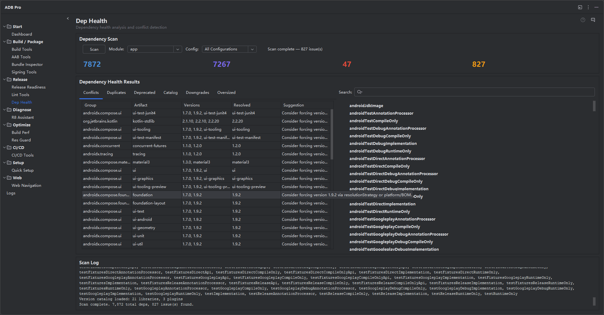Click the 827 issues count
The width and height of the screenshot is (604, 315).
478,64
